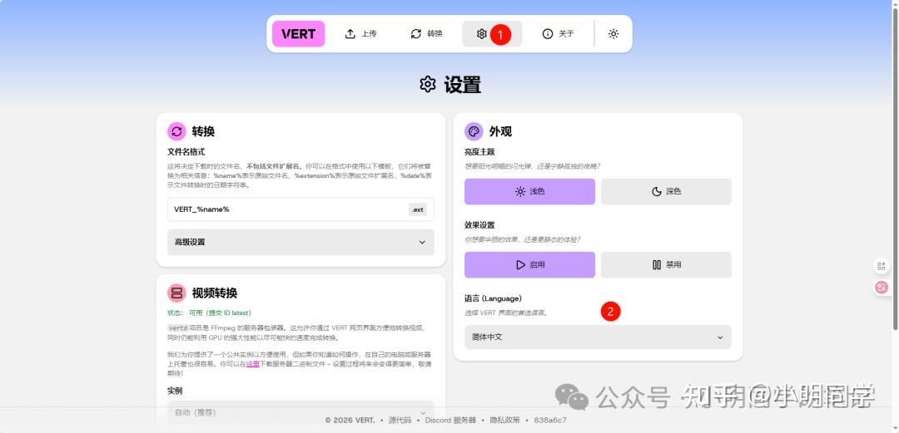Expand the 高级设置 advanced settings section
Viewport: 899px width, 433px height.
pos(300,242)
